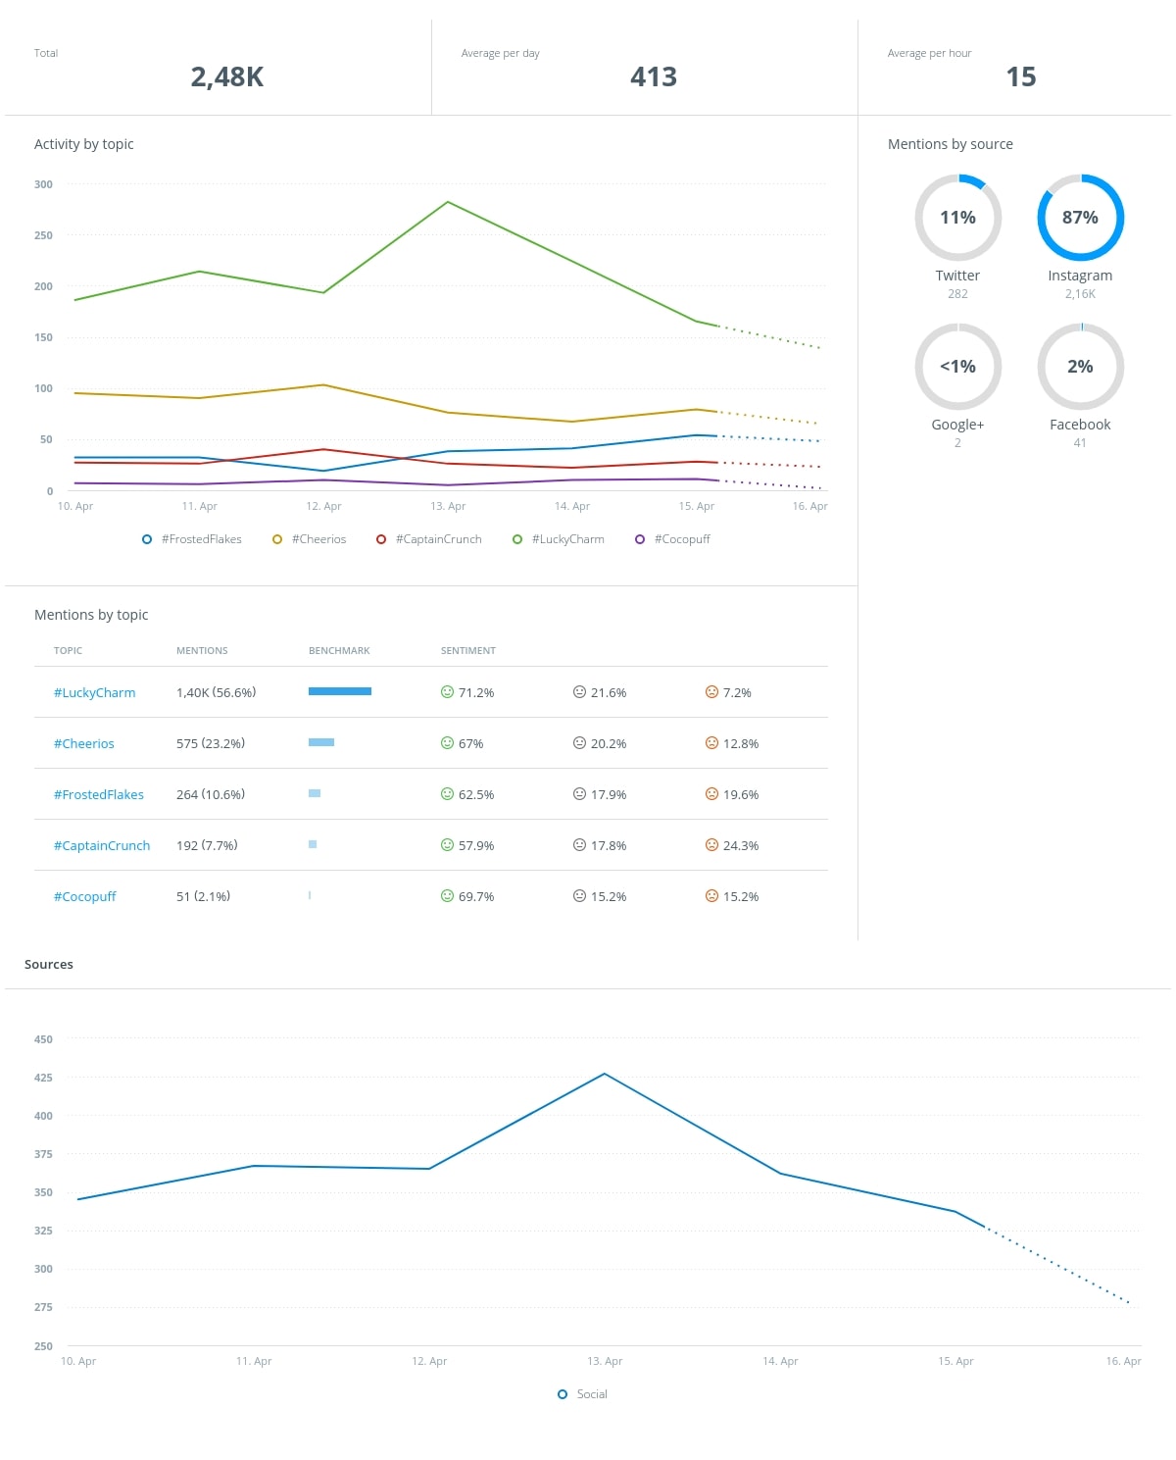
Task: Click the Mentions by topic heading
Action: pos(91,615)
